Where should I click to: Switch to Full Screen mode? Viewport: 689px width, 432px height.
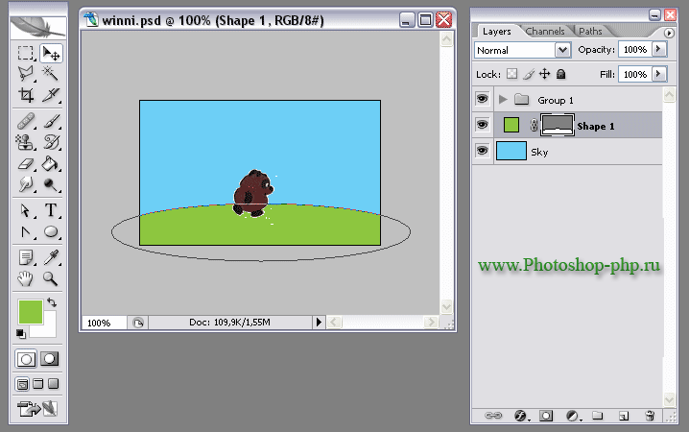[x=53, y=384]
